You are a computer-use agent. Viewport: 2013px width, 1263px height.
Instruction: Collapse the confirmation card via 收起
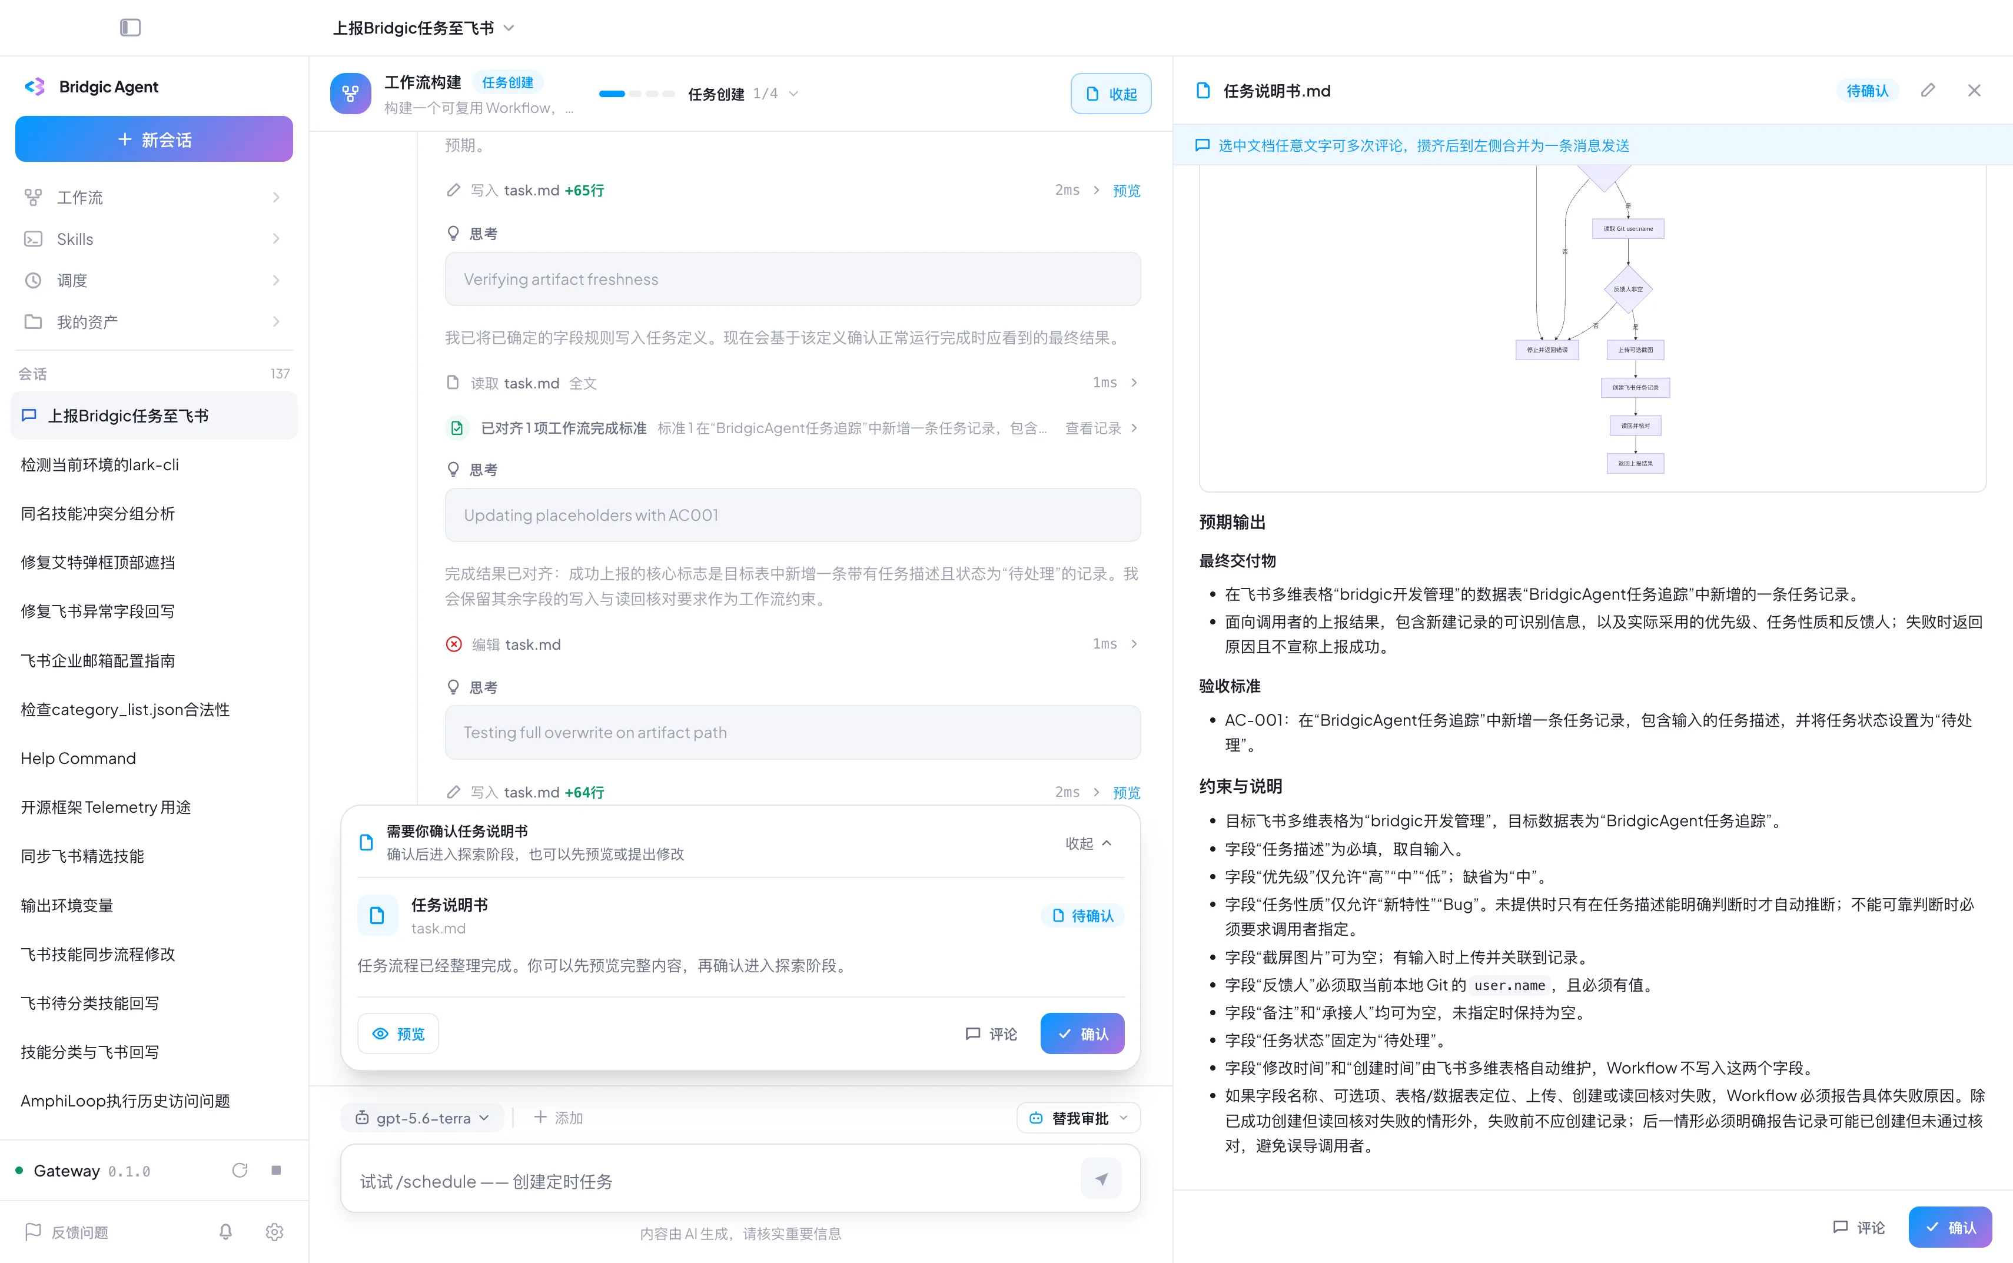[1088, 843]
